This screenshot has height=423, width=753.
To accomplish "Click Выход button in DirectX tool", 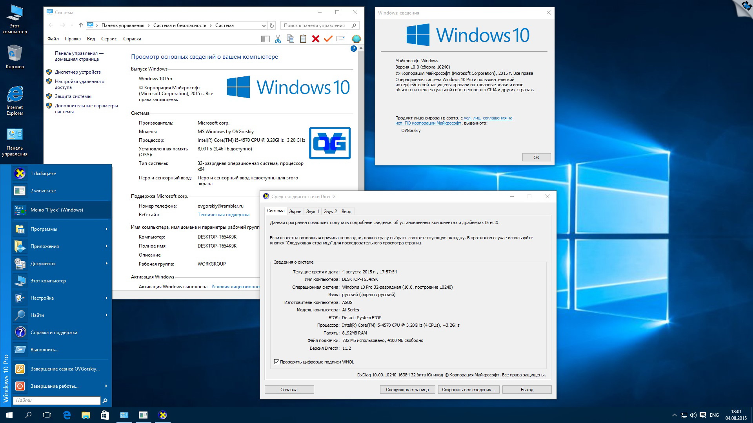I will (527, 390).
